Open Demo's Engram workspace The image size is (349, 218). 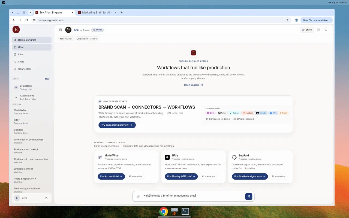pos(32,40)
